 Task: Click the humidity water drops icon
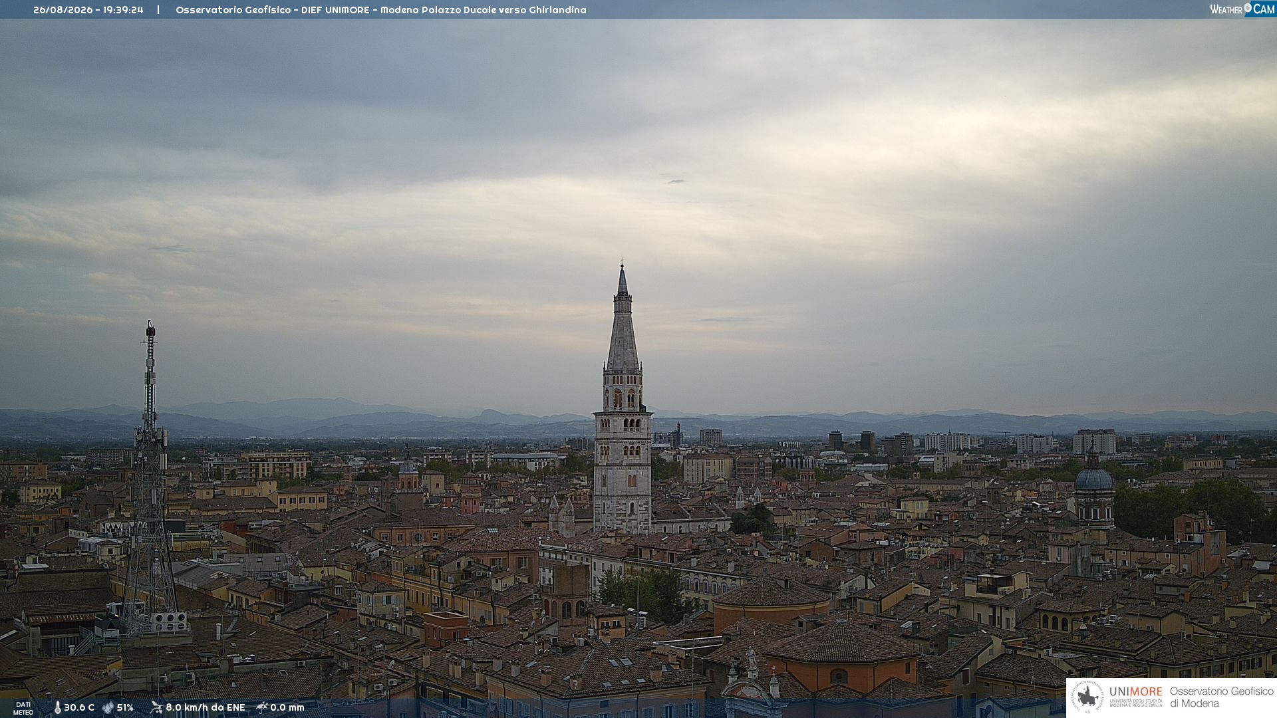(x=108, y=707)
